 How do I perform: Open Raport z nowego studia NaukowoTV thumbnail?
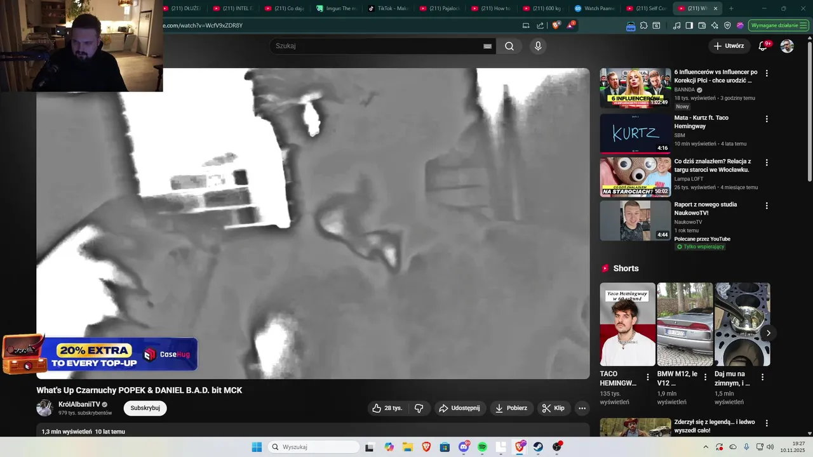point(635,220)
